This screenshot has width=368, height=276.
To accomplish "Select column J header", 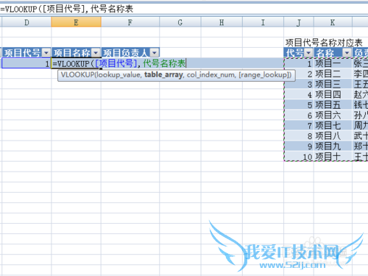I will tap(299, 22).
